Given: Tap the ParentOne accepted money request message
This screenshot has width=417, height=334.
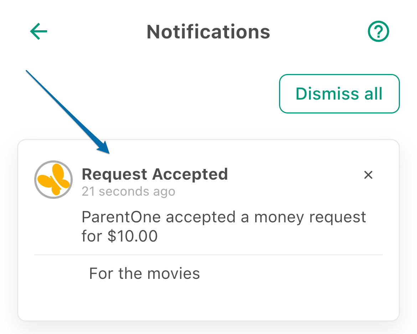Looking at the screenshot, I should click(224, 227).
